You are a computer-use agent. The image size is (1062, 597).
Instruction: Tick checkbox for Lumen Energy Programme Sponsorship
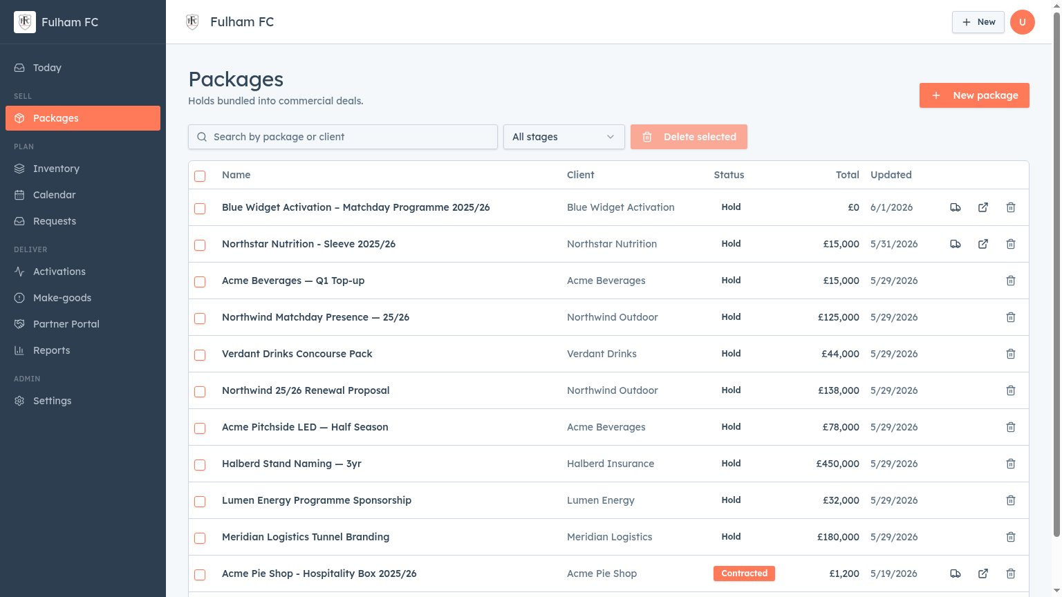click(x=200, y=502)
